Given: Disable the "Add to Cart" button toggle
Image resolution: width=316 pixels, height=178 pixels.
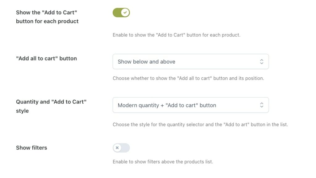Looking at the screenshot, I should 121,13.
